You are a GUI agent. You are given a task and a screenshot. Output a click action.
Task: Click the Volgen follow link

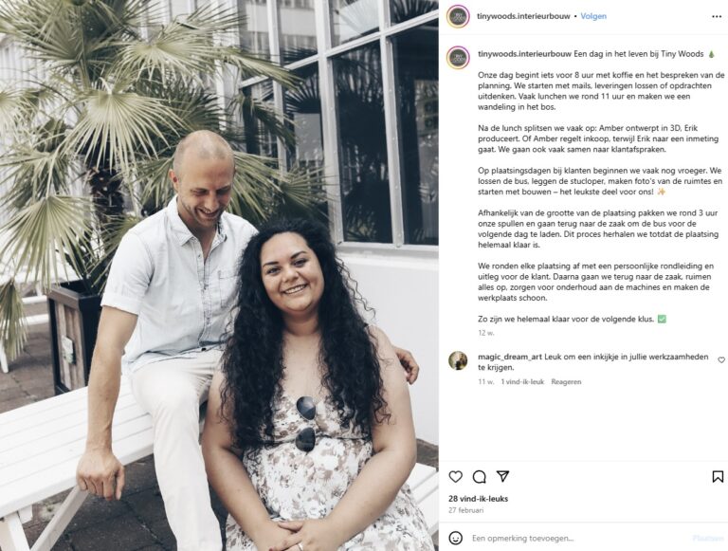point(593,16)
